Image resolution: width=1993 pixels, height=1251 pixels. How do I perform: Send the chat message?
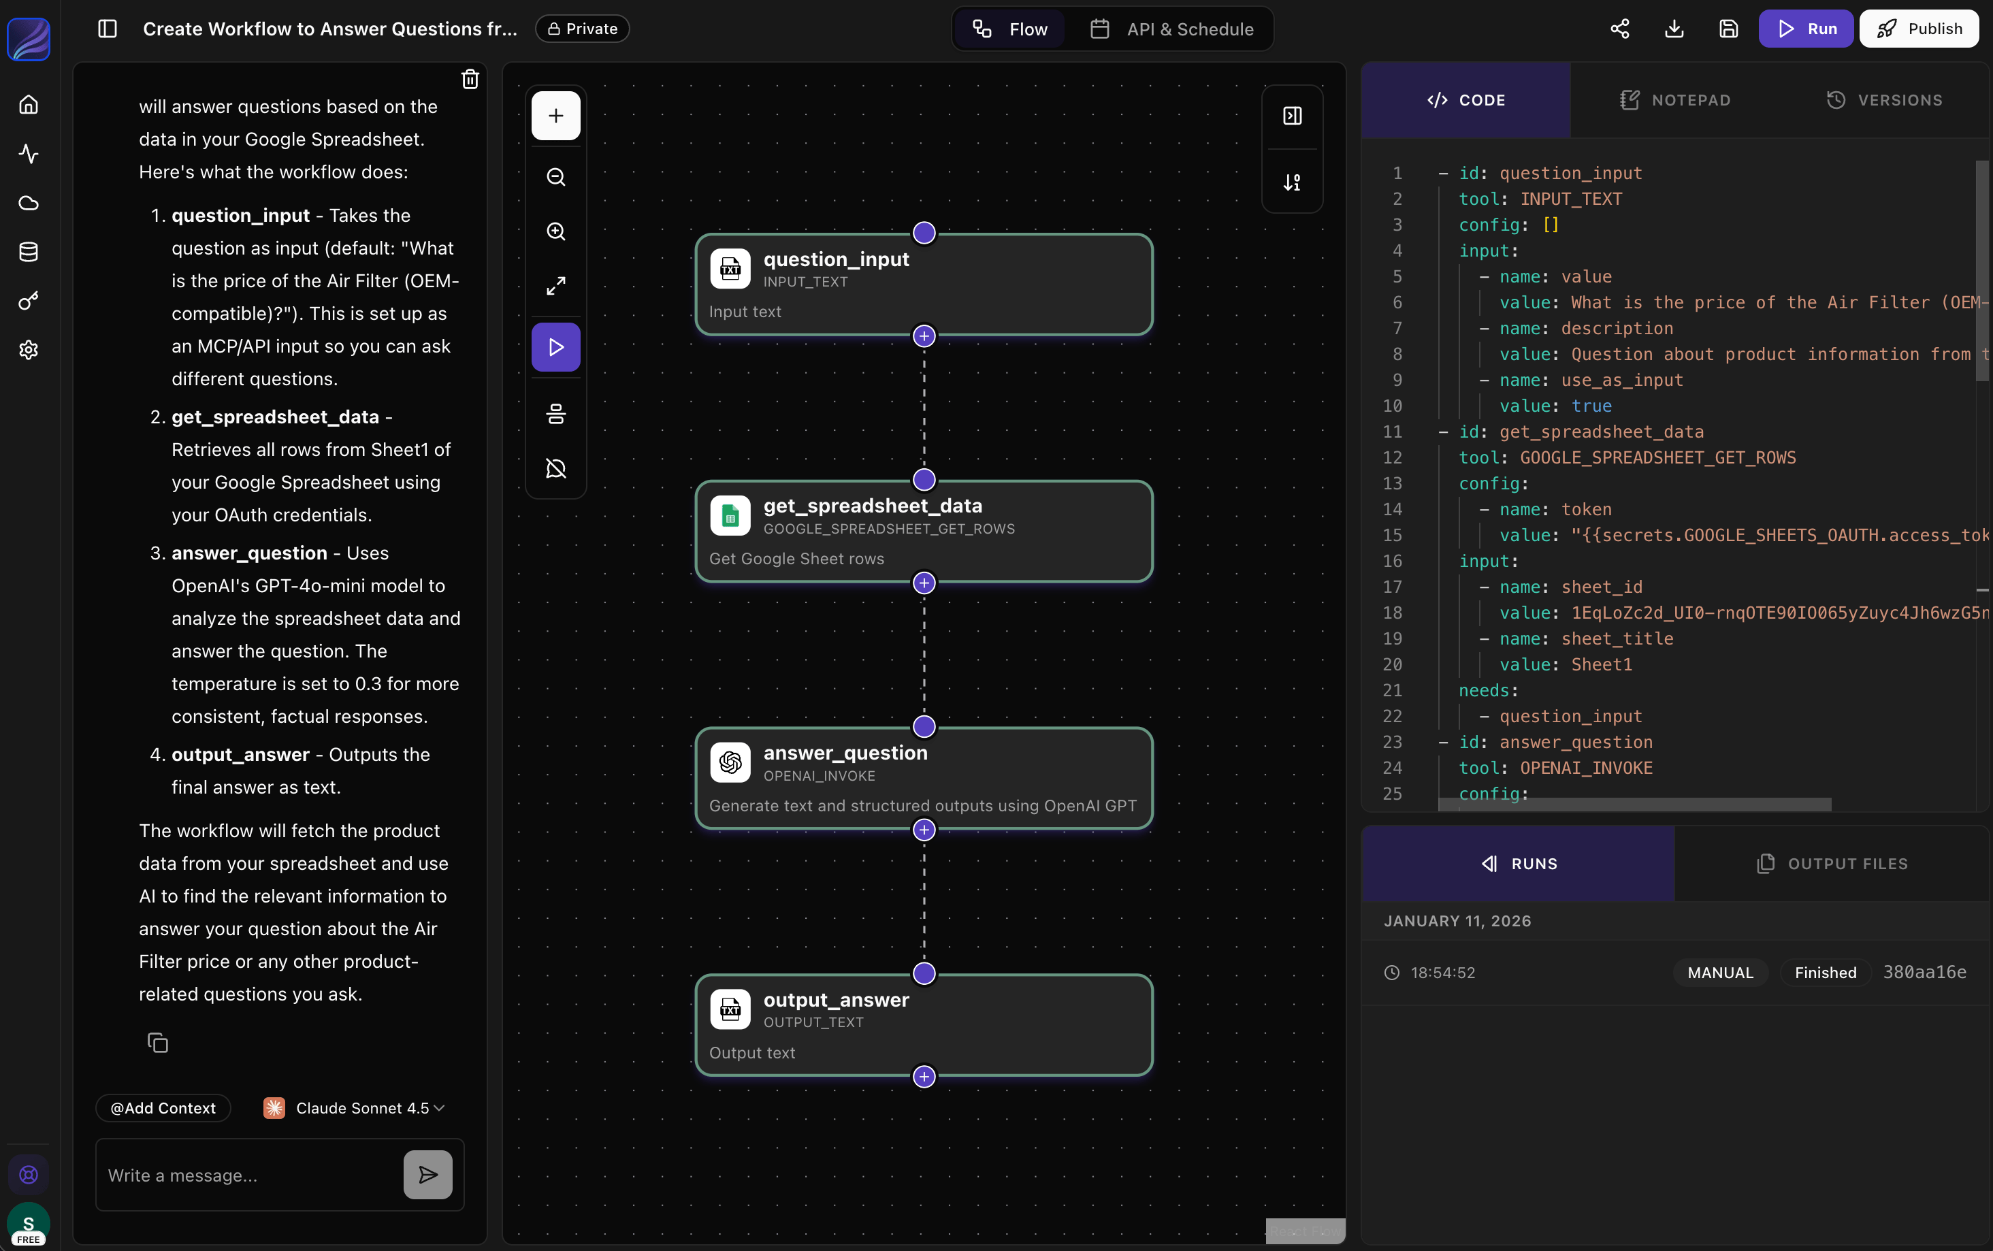427,1175
